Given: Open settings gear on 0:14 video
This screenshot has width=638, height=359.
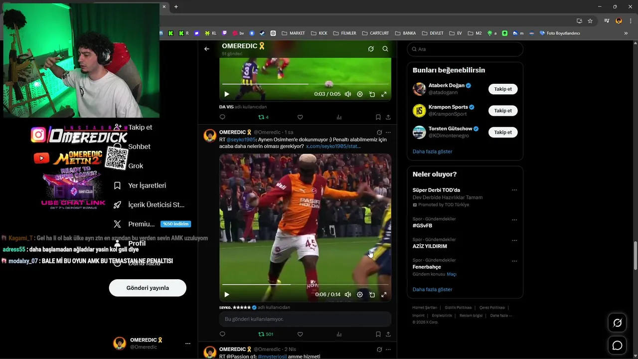Looking at the screenshot, I should 360,295.
